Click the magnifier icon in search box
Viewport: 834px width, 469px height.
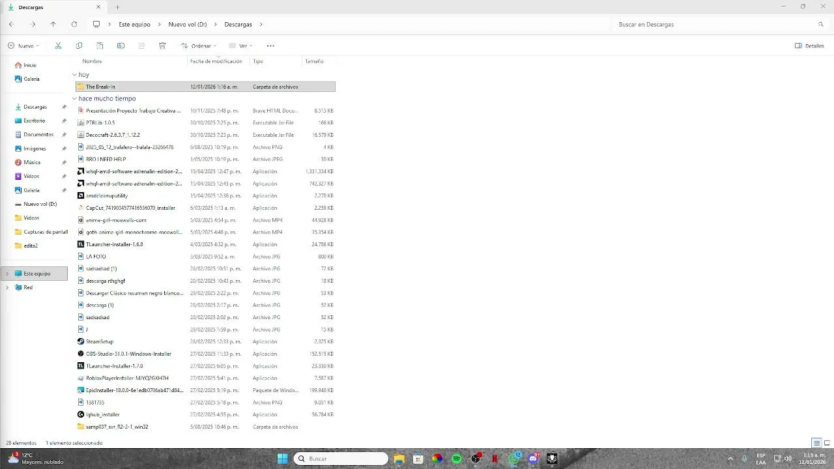click(x=821, y=24)
